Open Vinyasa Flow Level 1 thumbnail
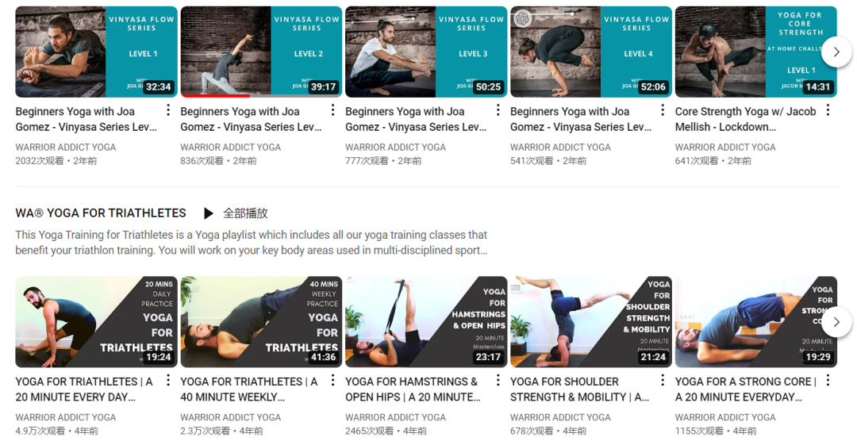The height and width of the screenshot is (441, 857). point(96,52)
